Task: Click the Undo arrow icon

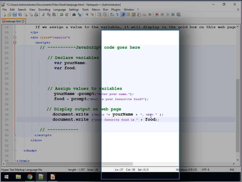Action: (61, 15)
